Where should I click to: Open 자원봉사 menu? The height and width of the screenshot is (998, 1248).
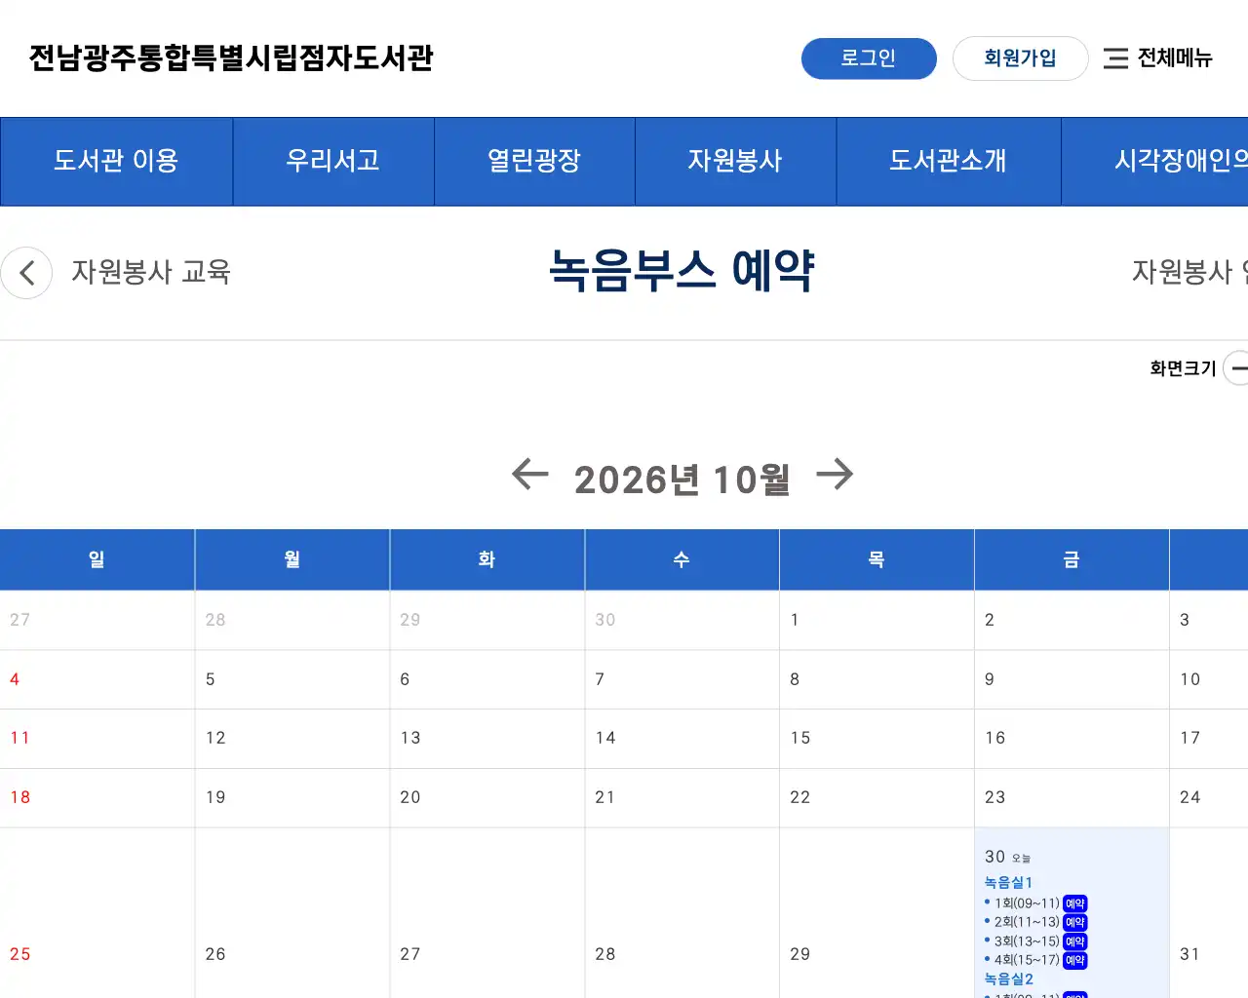click(x=735, y=161)
